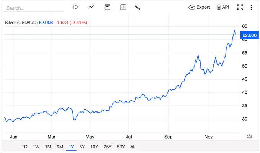The width and height of the screenshot is (260, 153).
Task: Switch to 1M time range
Action: click(48, 147)
